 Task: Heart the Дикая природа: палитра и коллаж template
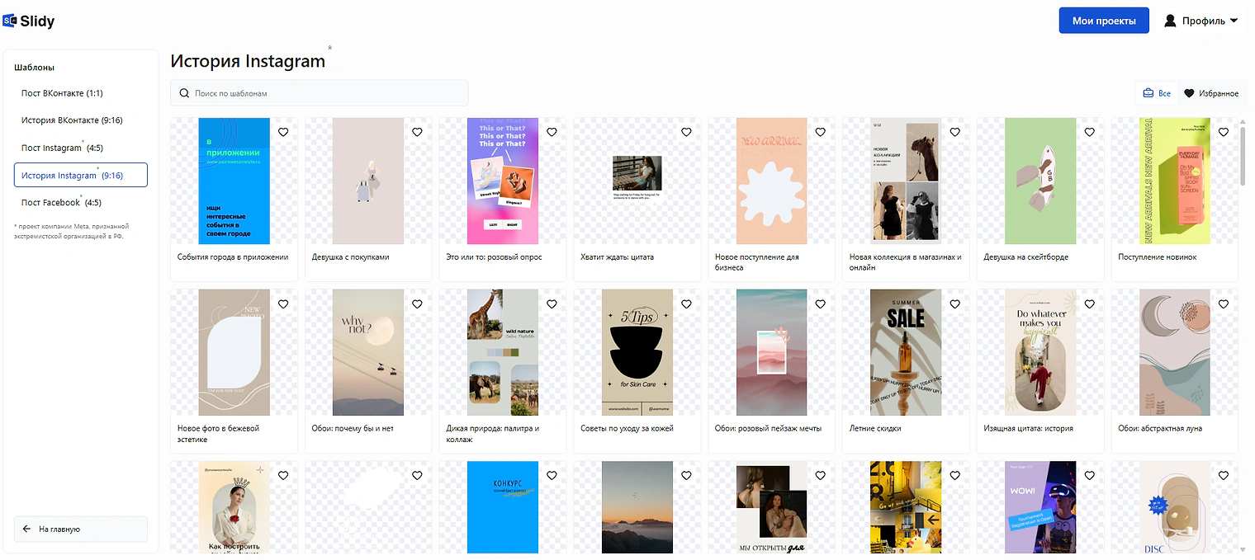coord(552,304)
